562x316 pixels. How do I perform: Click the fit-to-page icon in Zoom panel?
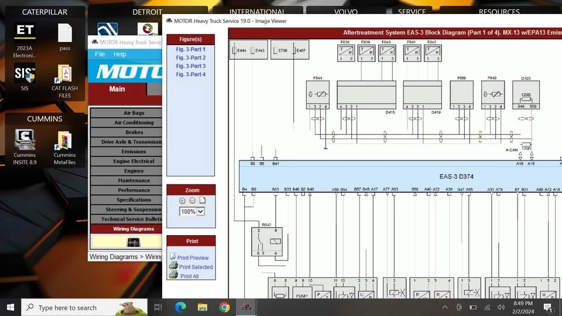click(x=203, y=200)
